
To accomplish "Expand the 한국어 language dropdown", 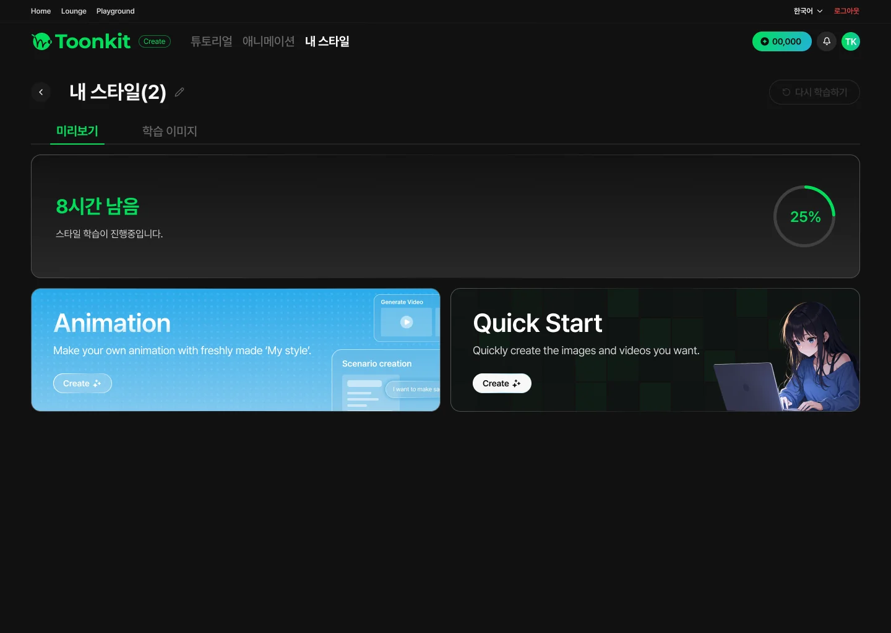I will [x=808, y=11].
